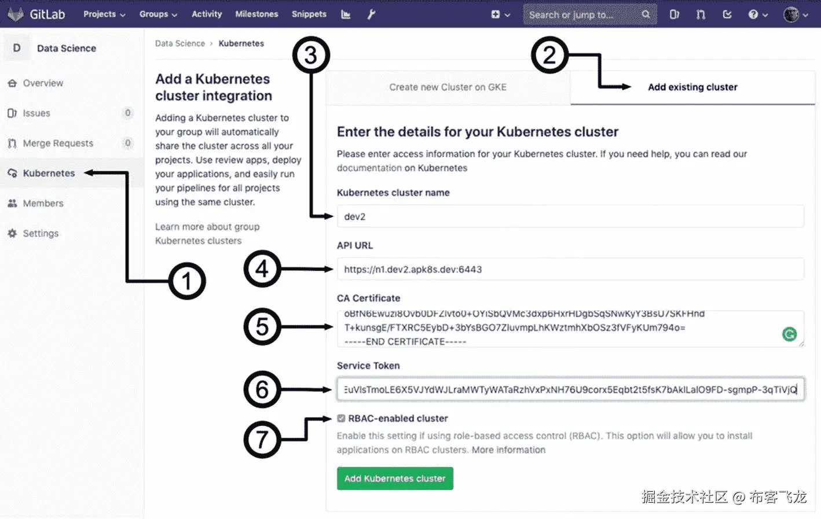Image resolution: width=821 pixels, height=519 pixels.
Task: Click the Kubernetes cluster name field
Action: click(570, 216)
